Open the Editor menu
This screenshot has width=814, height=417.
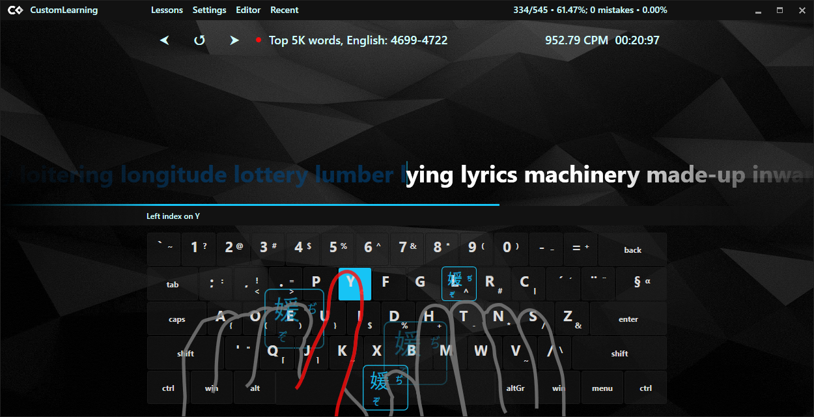(248, 10)
